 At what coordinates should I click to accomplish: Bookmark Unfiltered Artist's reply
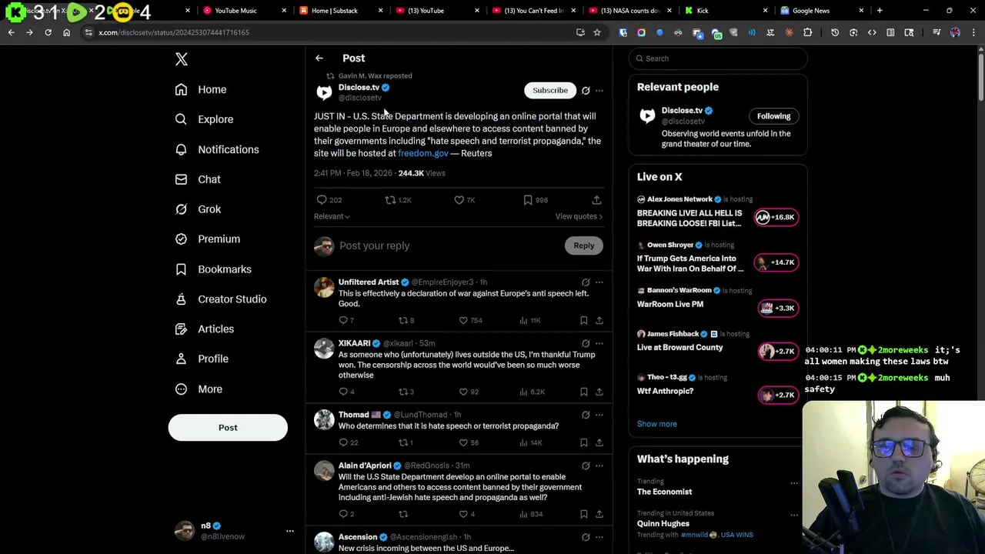point(583,321)
